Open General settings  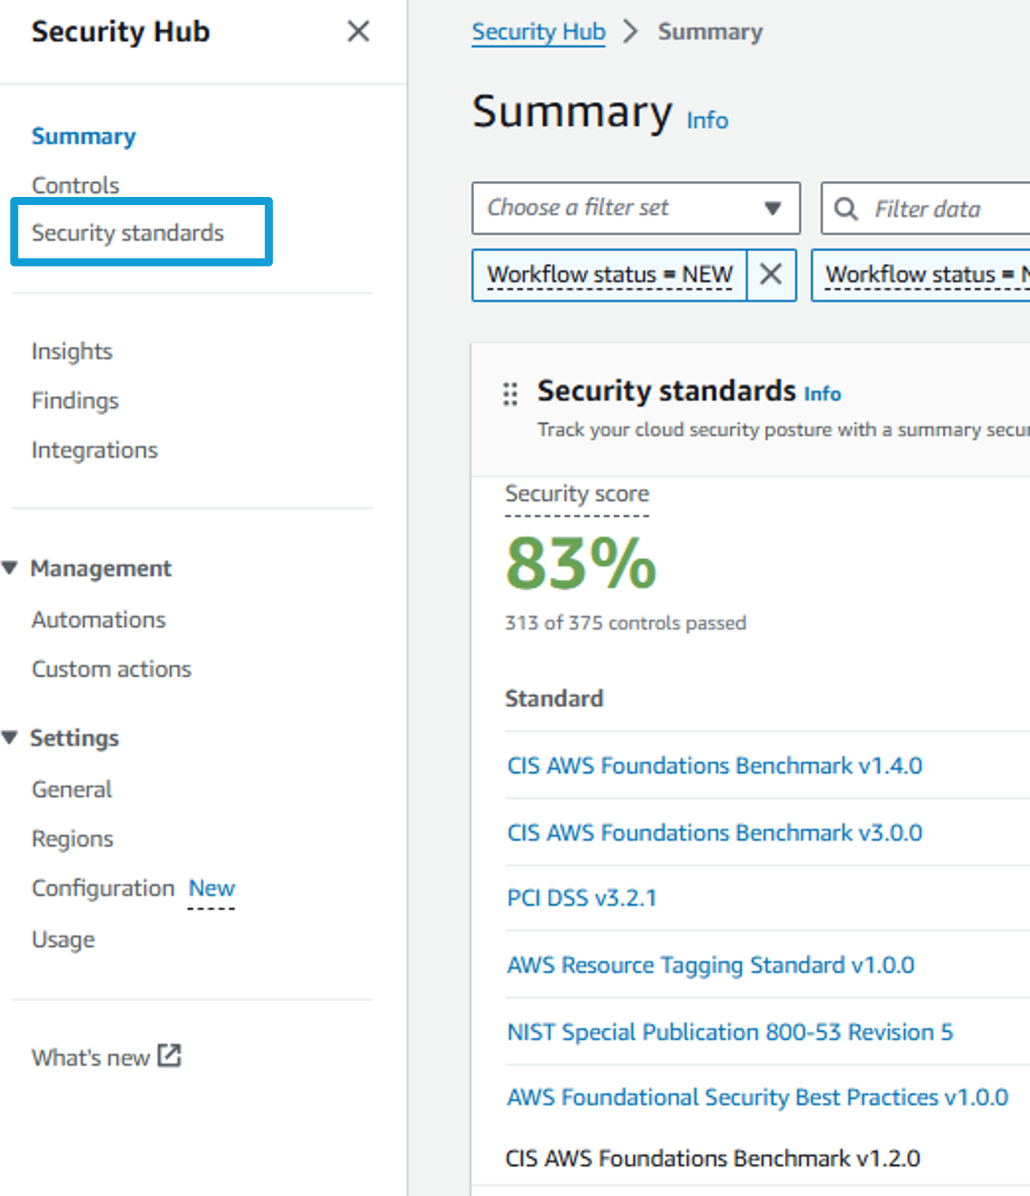72,789
